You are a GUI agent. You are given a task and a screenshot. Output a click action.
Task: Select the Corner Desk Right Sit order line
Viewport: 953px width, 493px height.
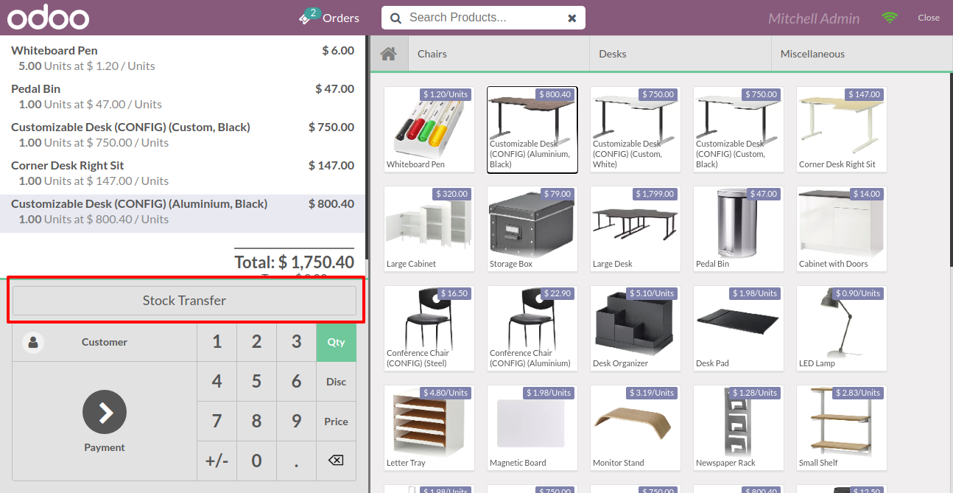click(x=183, y=172)
